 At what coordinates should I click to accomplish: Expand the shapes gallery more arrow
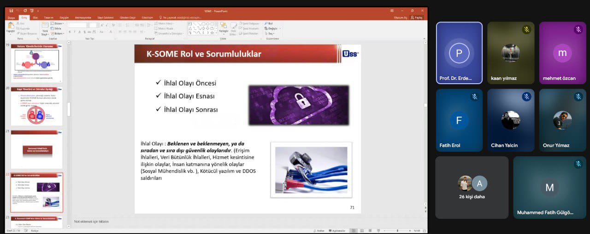(215, 33)
